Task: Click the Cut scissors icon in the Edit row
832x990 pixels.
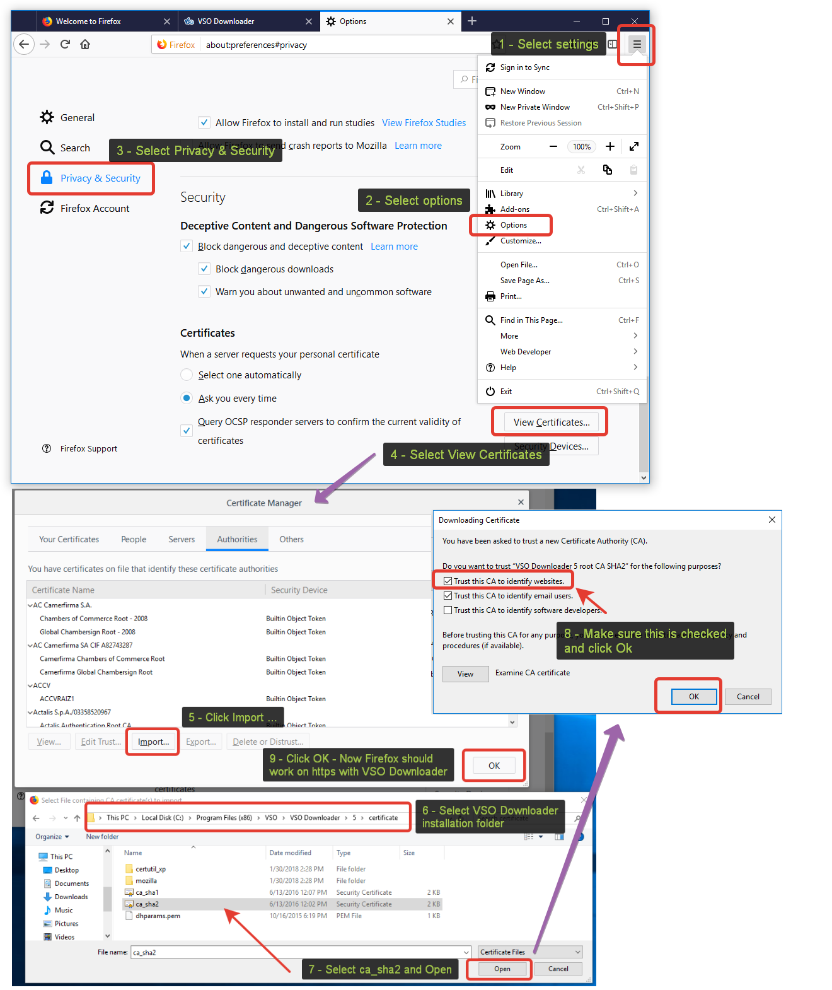Action: click(x=581, y=170)
